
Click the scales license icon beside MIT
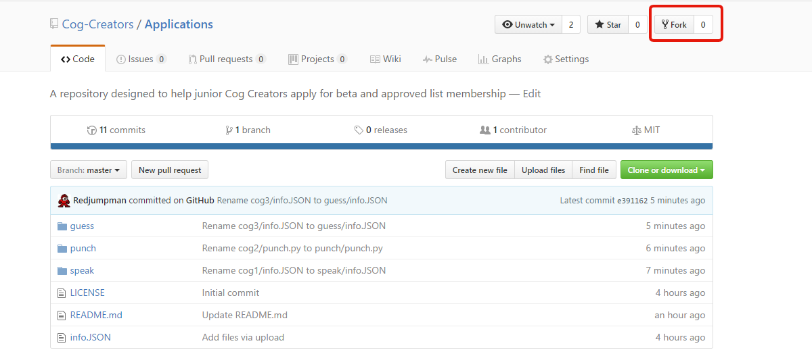(636, 130)
